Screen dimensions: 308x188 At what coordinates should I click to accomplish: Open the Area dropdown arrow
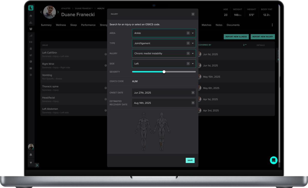193,33
